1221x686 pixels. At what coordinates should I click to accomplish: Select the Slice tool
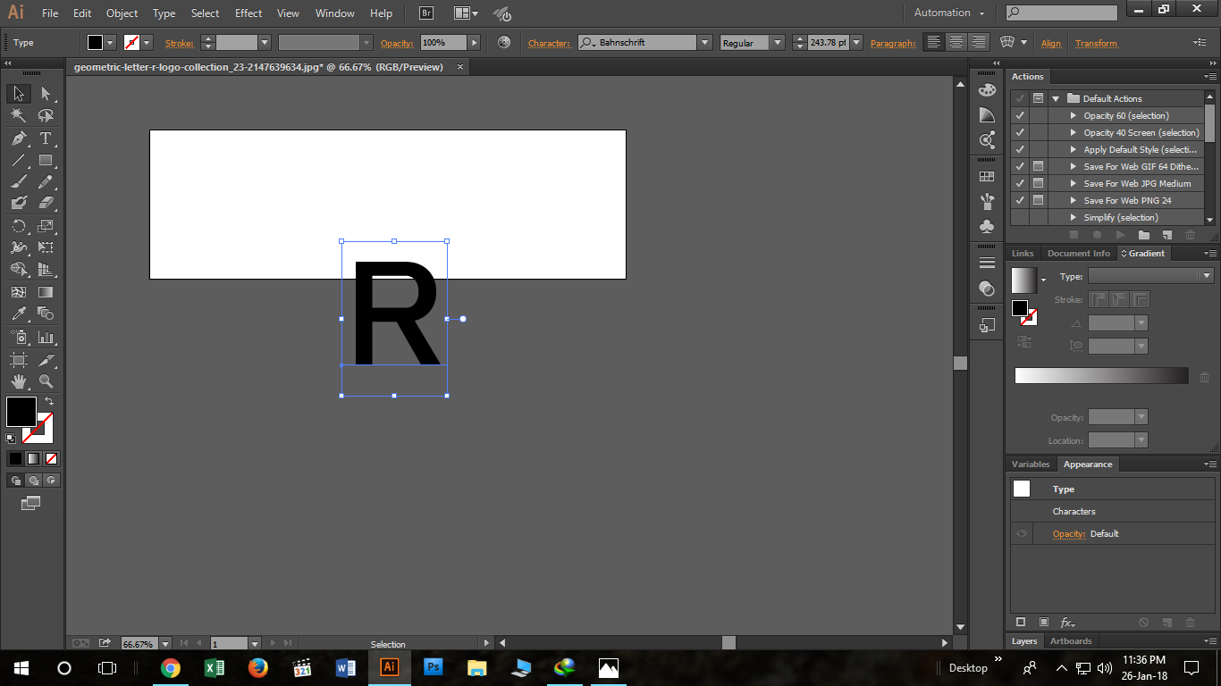pos(46,360)
